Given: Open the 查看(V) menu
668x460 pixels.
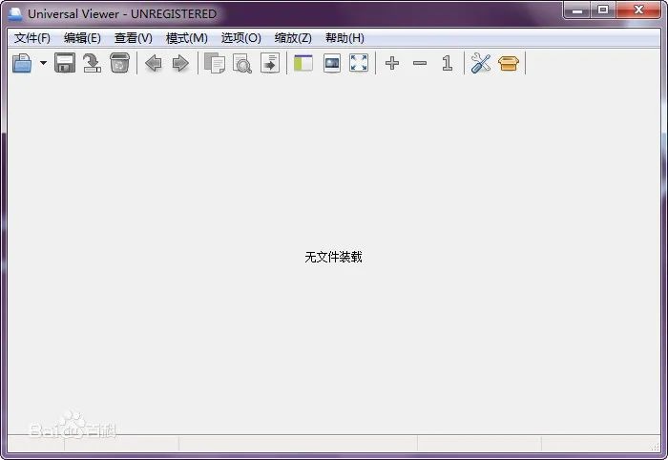Looking at the screenshot, I should (x=134, y=38).
